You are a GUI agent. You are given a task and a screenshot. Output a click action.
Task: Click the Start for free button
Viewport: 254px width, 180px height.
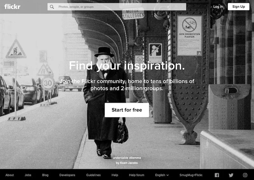point(127,110)
